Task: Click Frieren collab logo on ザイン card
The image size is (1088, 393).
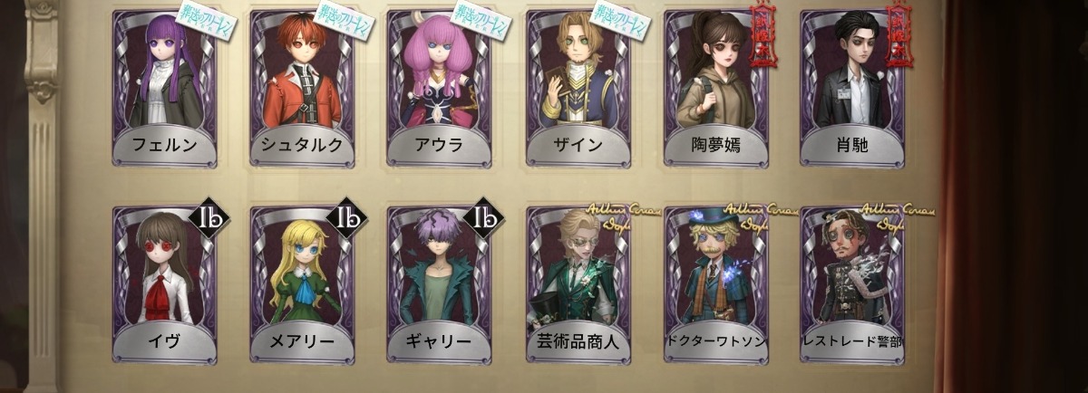Action: tap(618, 24)
